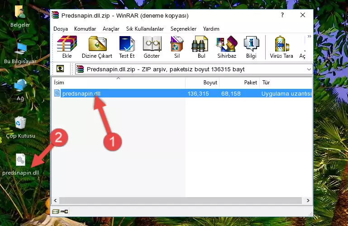Click the horizontal scrollbar track
348x226 pixels.
click(x=181, y=200)
